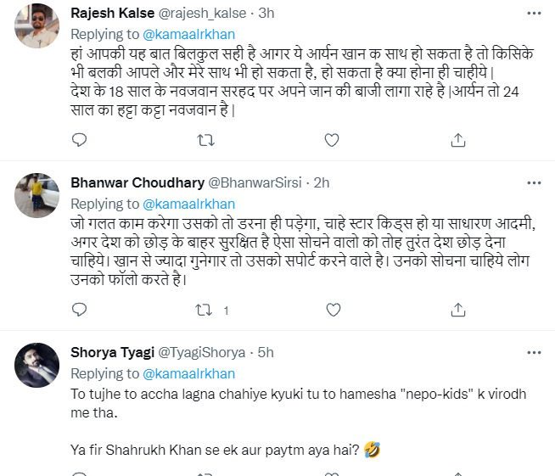Retweet Bhanwar Choudhary's tweet
The width and height of the screenshot is (555, 476).
(x=204, y=311)
